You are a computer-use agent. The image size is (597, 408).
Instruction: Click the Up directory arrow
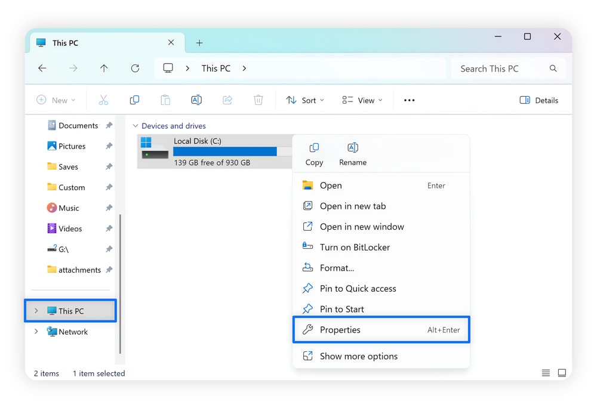(x=104, y=69)
